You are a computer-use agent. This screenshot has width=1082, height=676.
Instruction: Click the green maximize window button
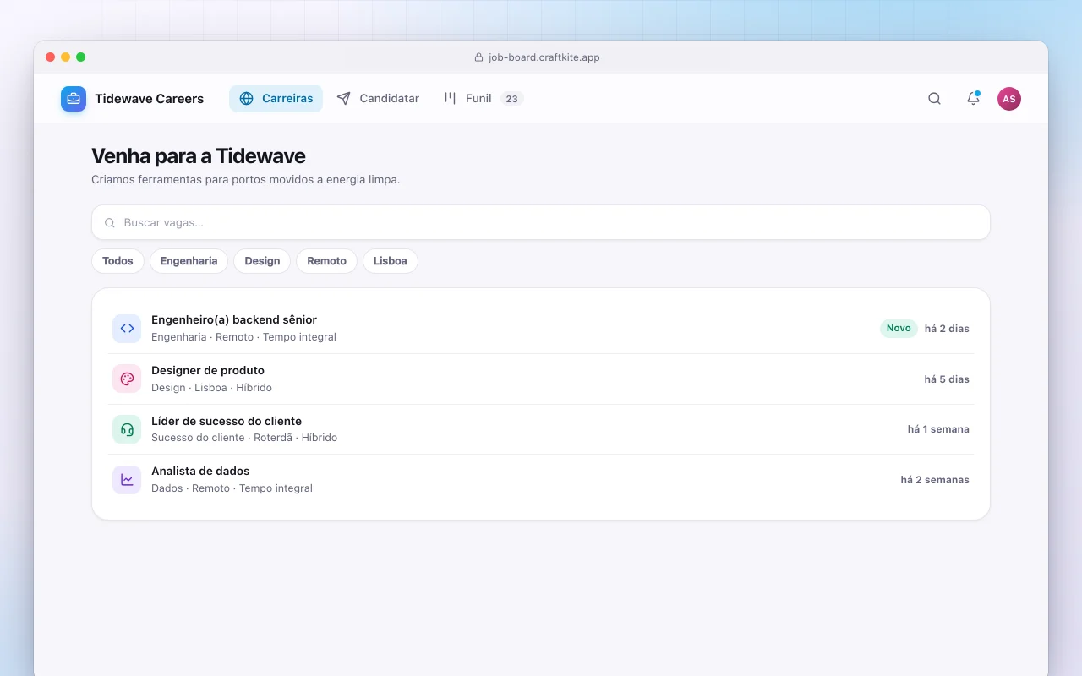tap(80, 57)
